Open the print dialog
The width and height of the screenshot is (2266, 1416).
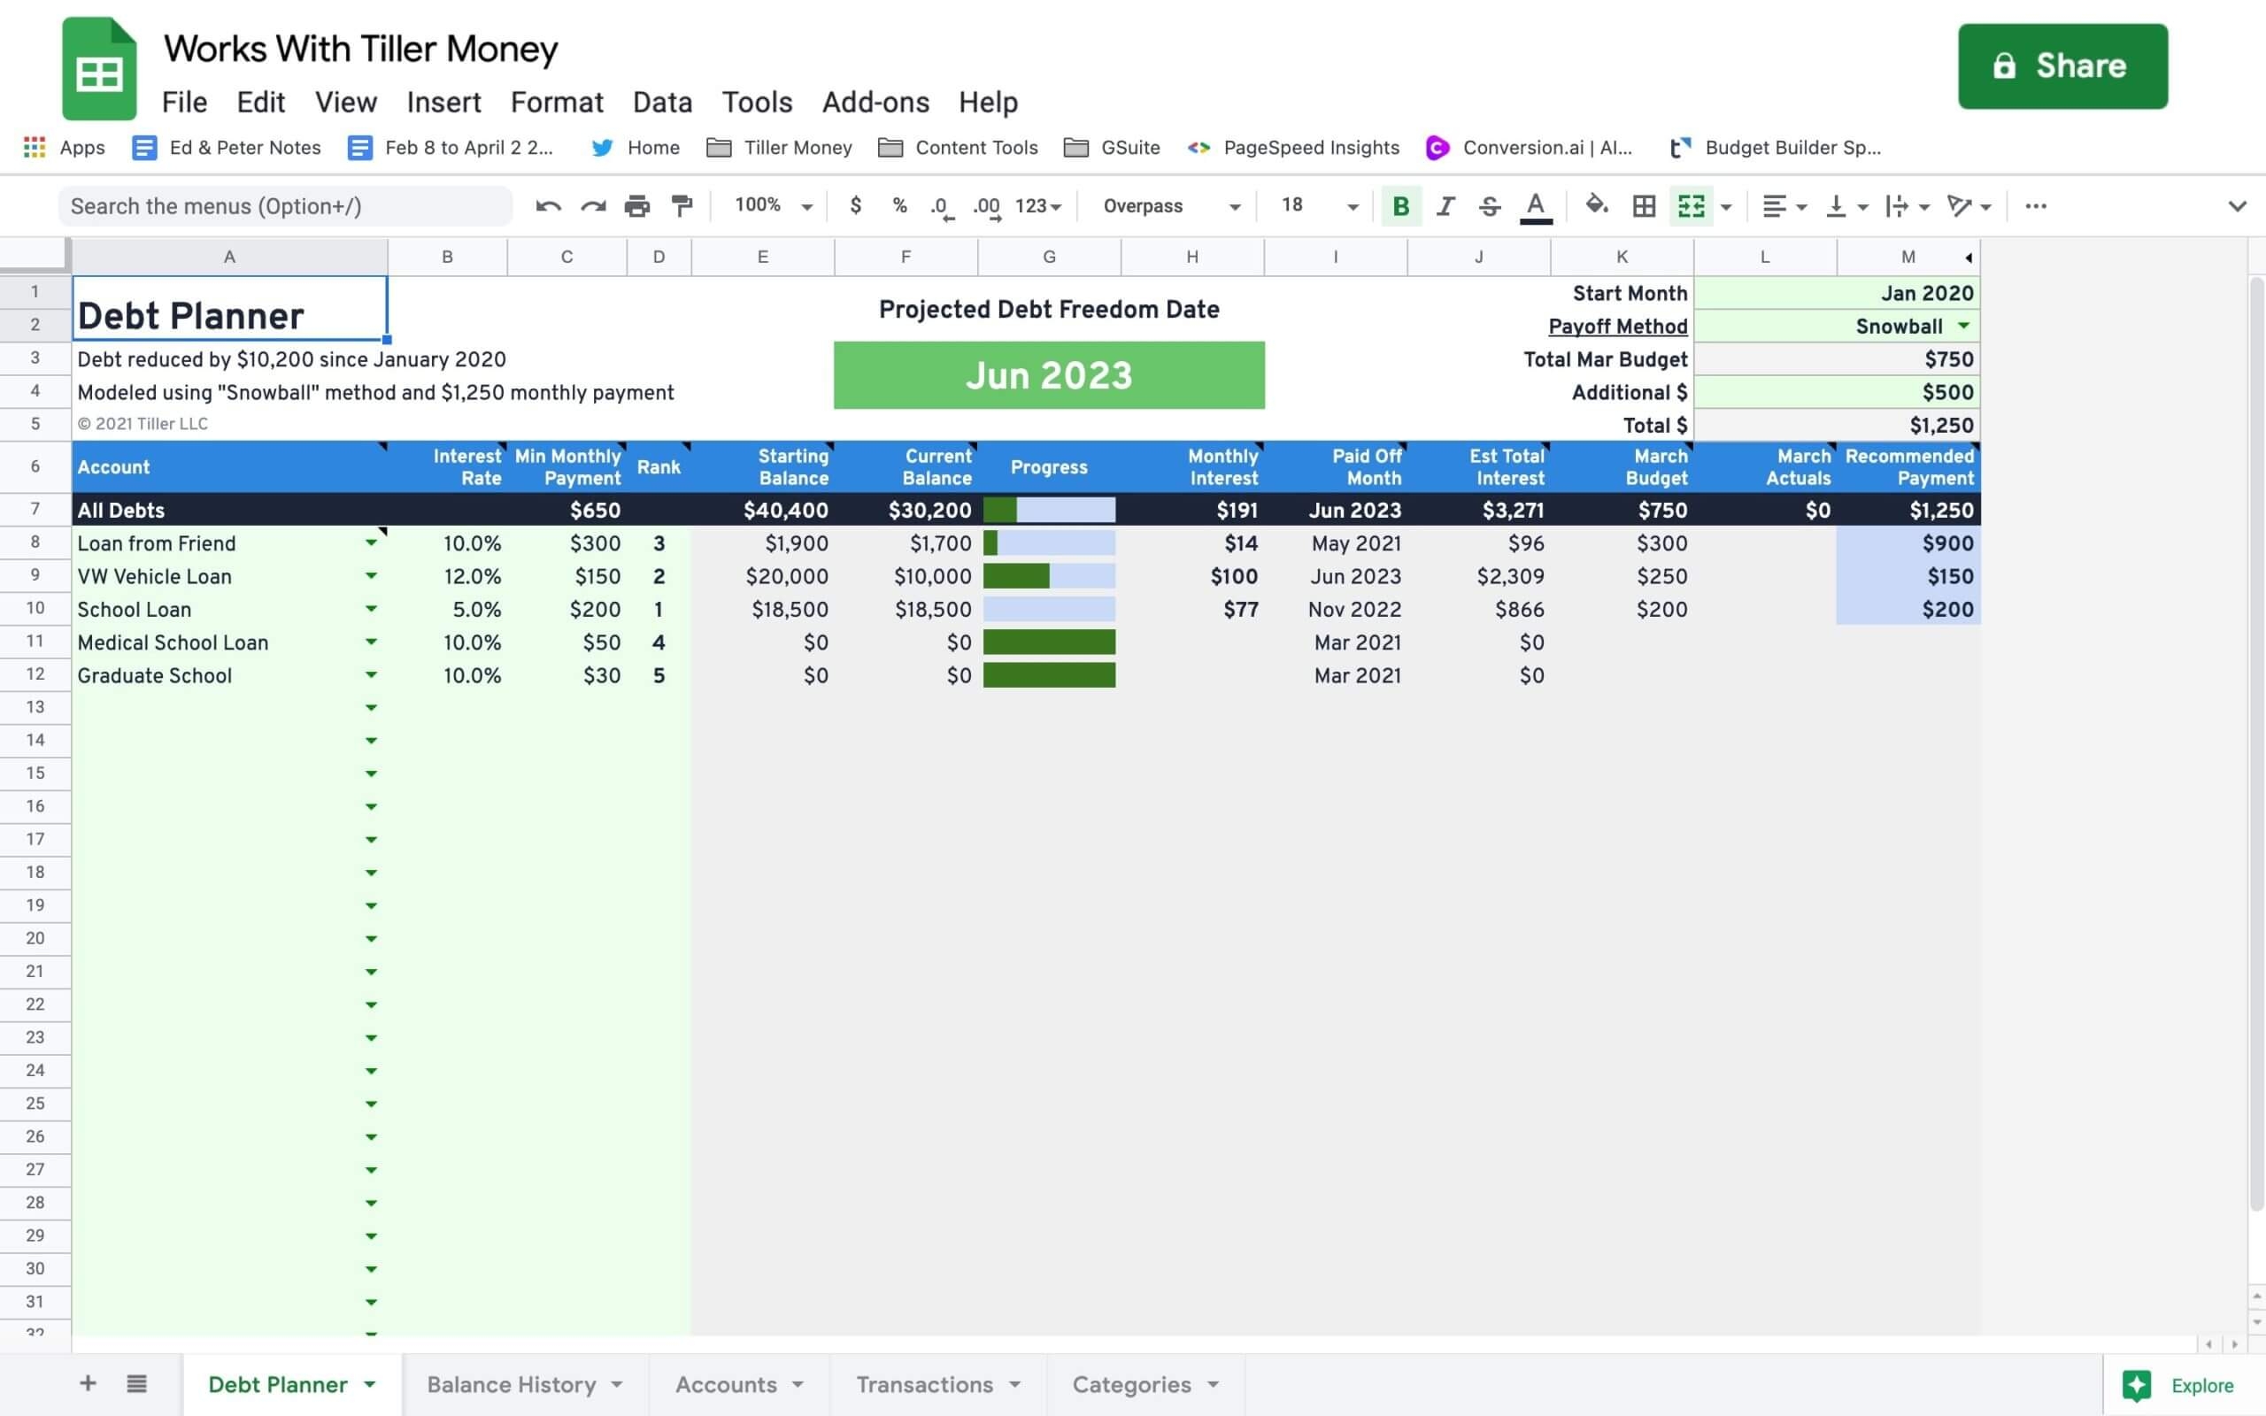click(x=638, y=205)
